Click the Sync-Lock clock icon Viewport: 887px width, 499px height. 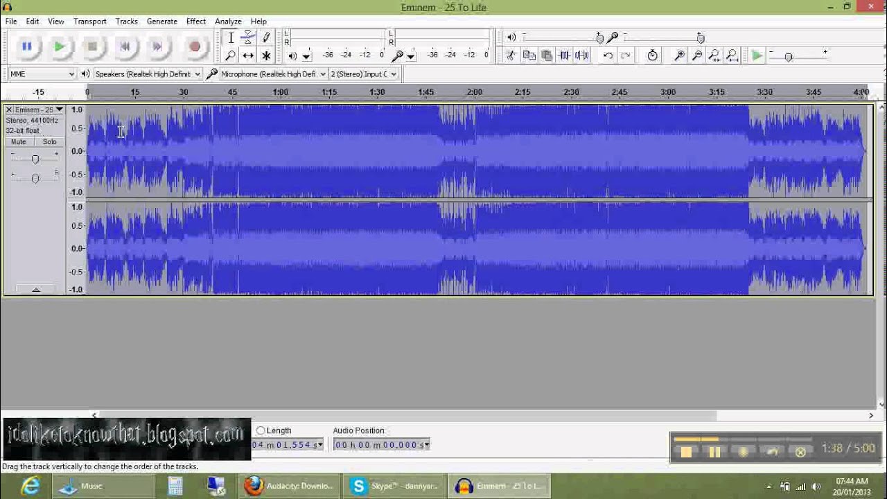pos(653,55)
